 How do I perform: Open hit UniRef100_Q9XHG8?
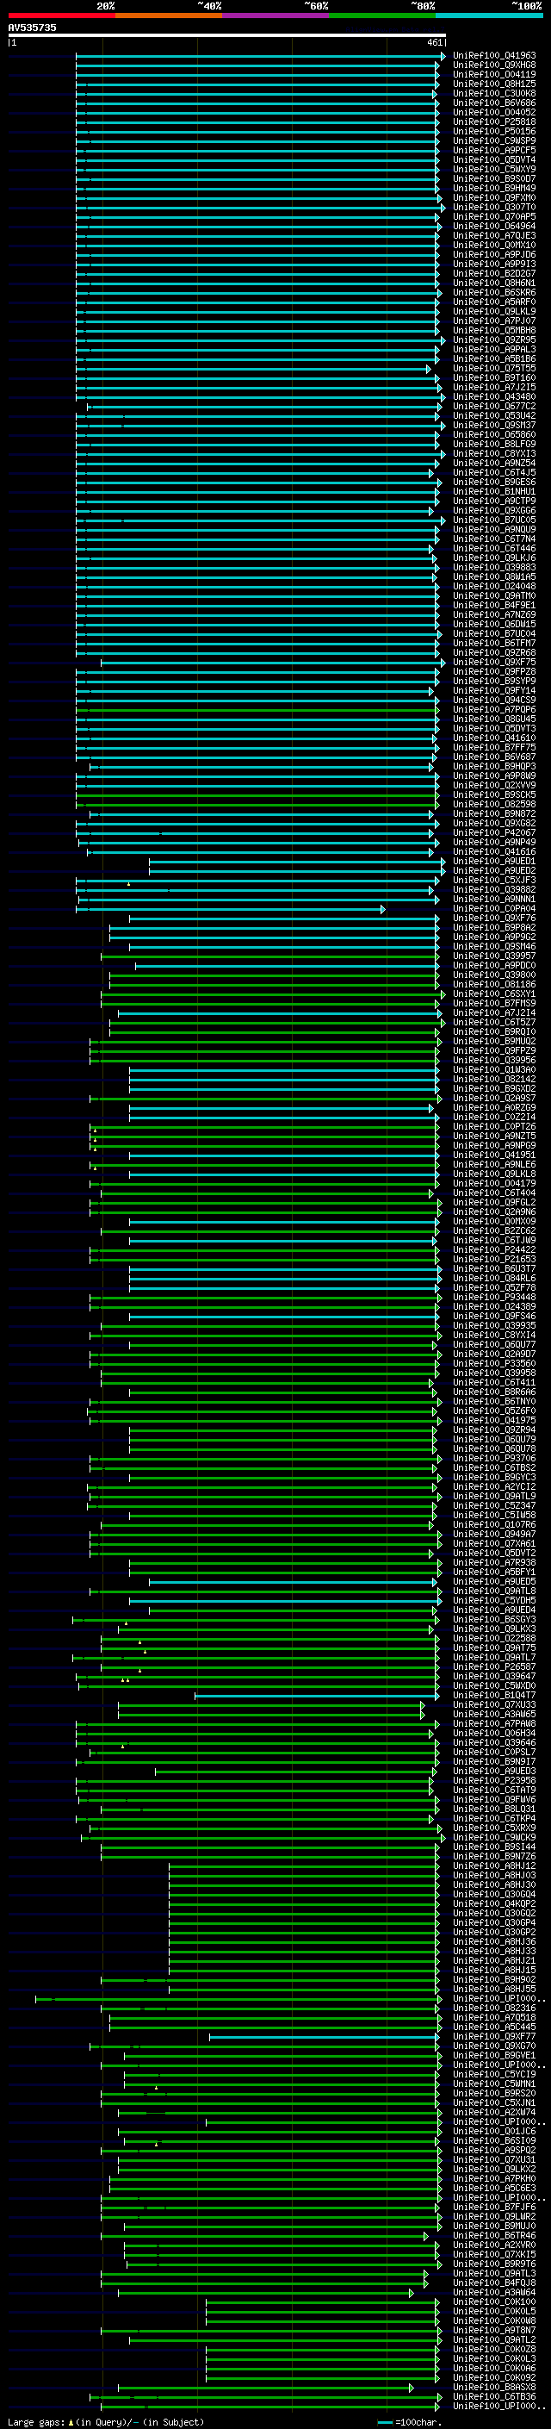(494, 65)
